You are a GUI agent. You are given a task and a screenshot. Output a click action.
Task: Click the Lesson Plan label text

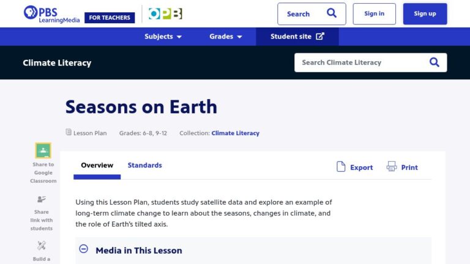pyautogui.click(x=90, y=133)
